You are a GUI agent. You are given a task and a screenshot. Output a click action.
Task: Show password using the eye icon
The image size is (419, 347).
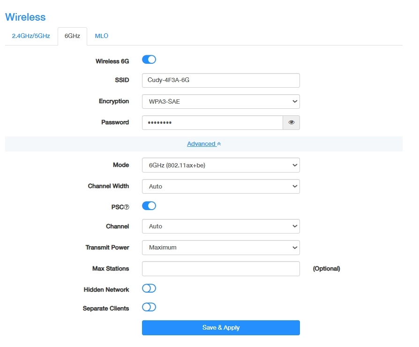pos(291,122)
